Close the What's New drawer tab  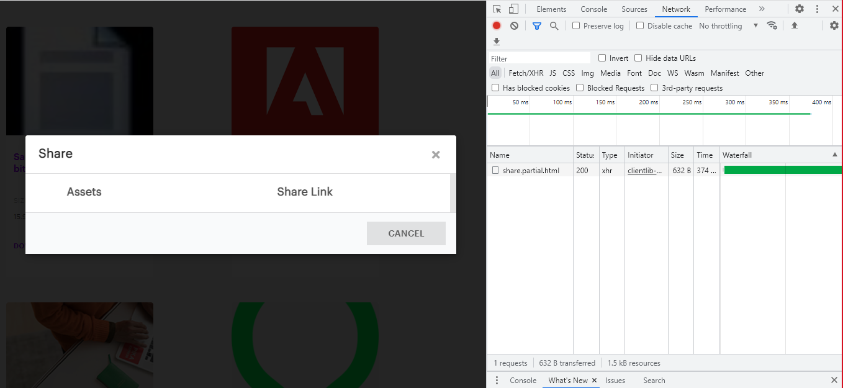(x=594, y=380)
